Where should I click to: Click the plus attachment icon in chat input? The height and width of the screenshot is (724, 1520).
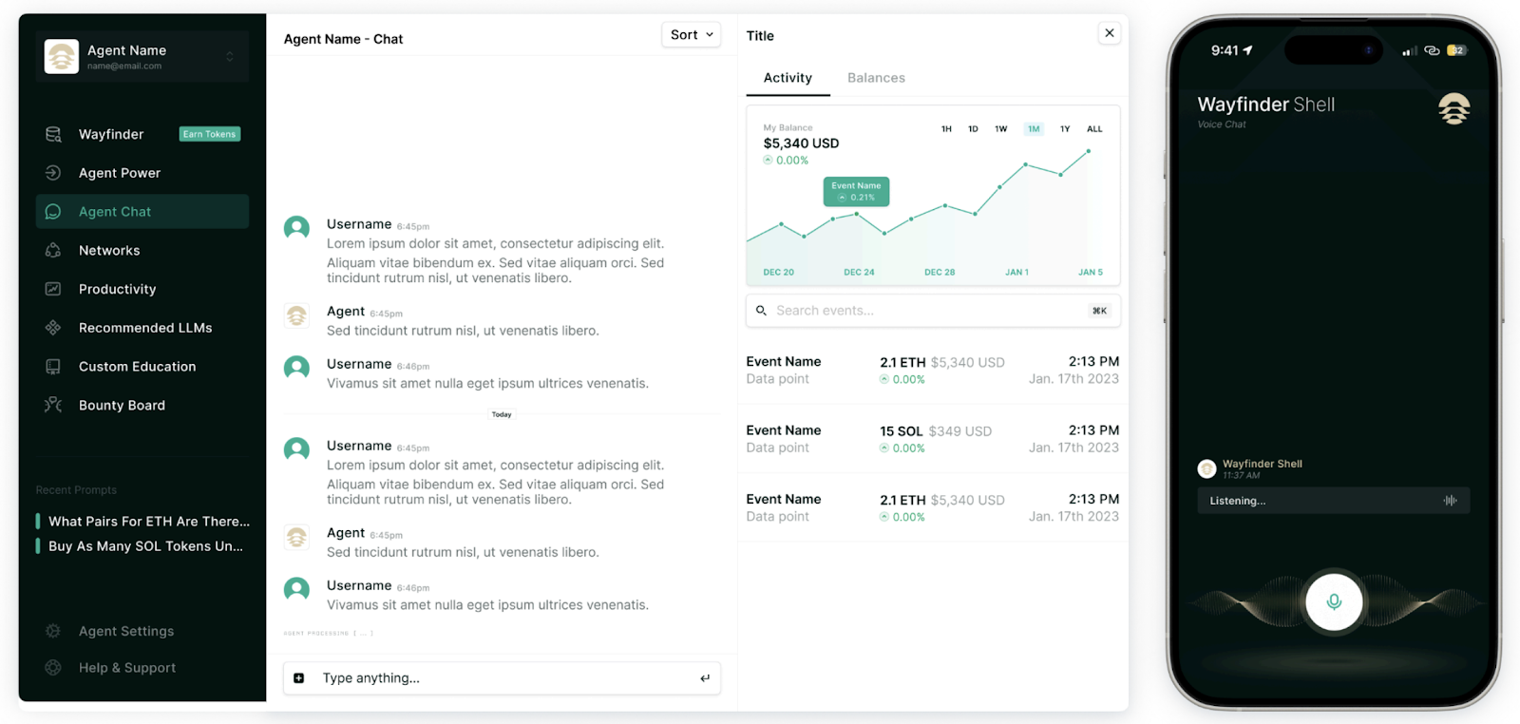coord(299,678)
